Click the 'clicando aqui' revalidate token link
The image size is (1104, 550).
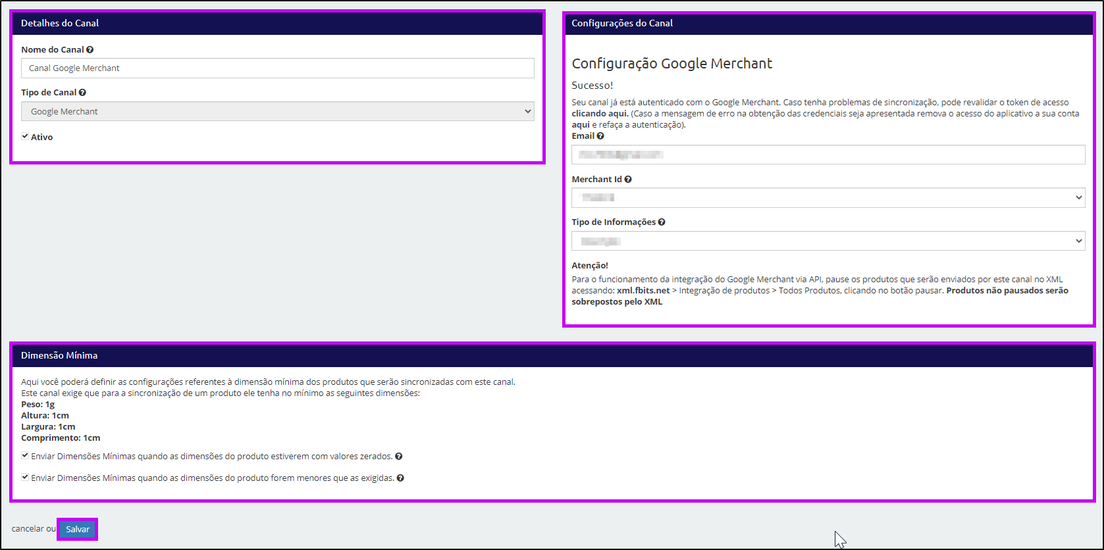pyautogui.click(x=599, y=114)
